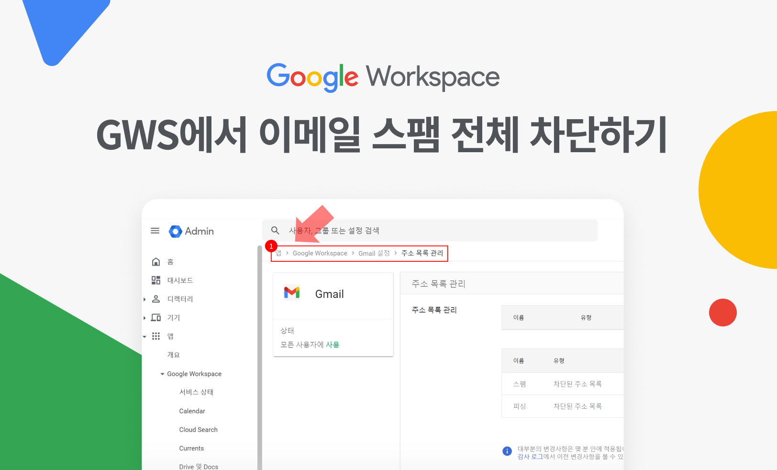Go to Gmail 설정 breadcrumb

(374, 253)
